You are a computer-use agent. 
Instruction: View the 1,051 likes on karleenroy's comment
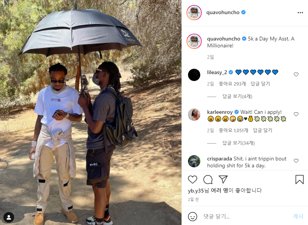tap(233, 130)
